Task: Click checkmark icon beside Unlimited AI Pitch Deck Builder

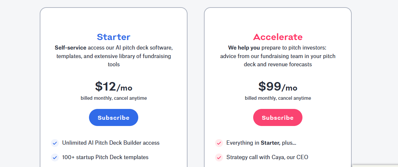Action: click(55, 143)
